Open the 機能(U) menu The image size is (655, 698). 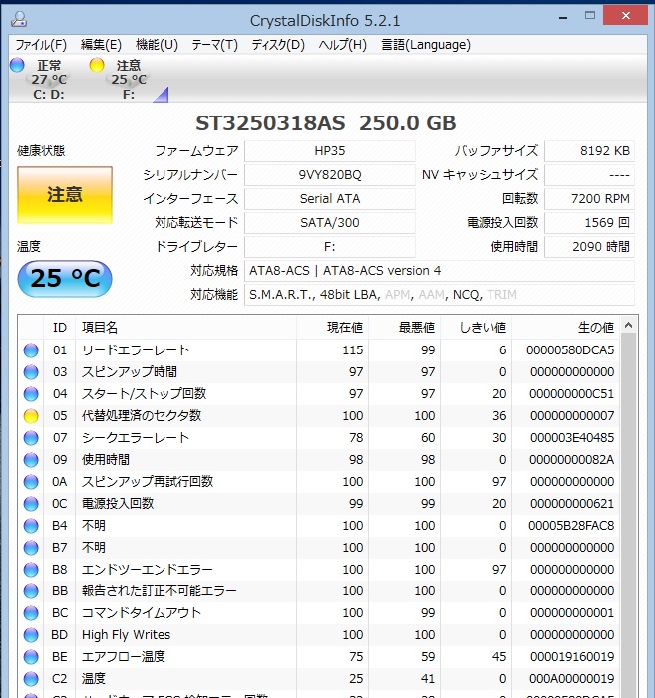[x=157, y=45]
